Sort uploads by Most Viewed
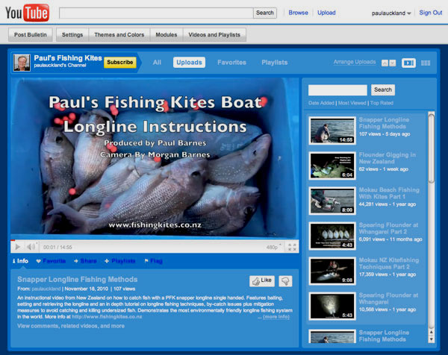Screen dimensions: 448x355 tap(352, 103)
